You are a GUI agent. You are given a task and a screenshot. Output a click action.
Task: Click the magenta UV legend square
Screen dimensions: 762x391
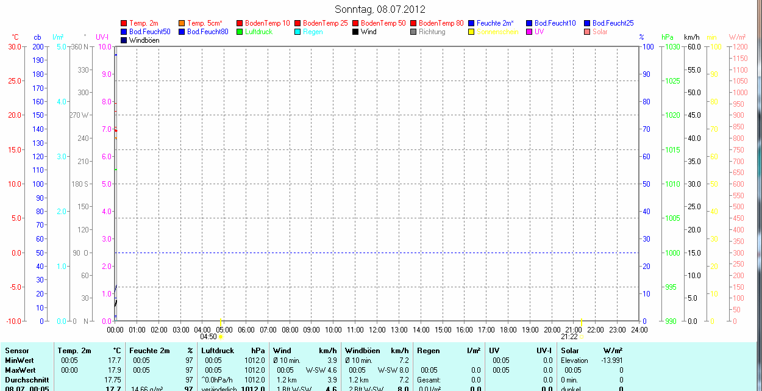point(530,32)
